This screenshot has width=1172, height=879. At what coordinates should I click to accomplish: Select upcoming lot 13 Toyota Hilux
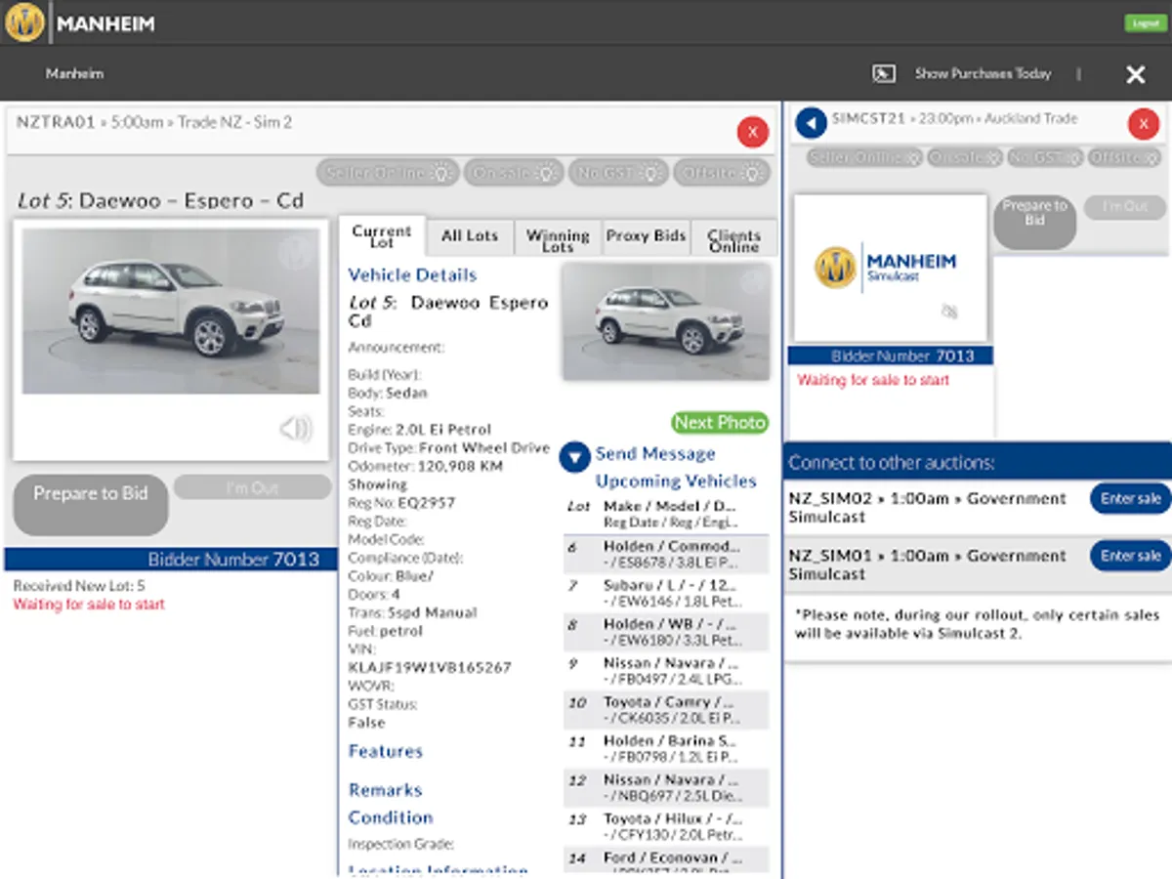666,828
